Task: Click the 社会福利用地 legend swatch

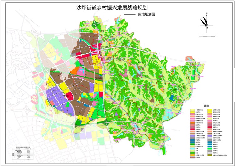Action: 210,125
